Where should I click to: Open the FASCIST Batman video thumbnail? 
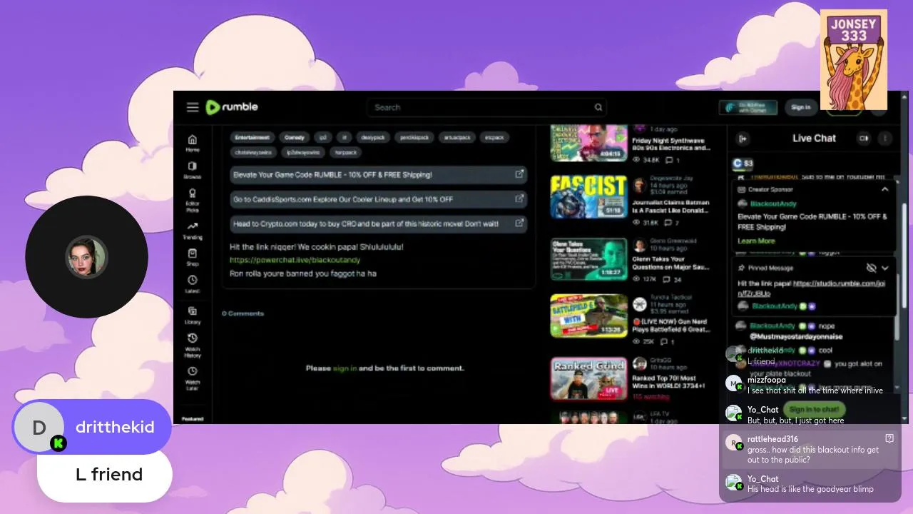(588, 196)
